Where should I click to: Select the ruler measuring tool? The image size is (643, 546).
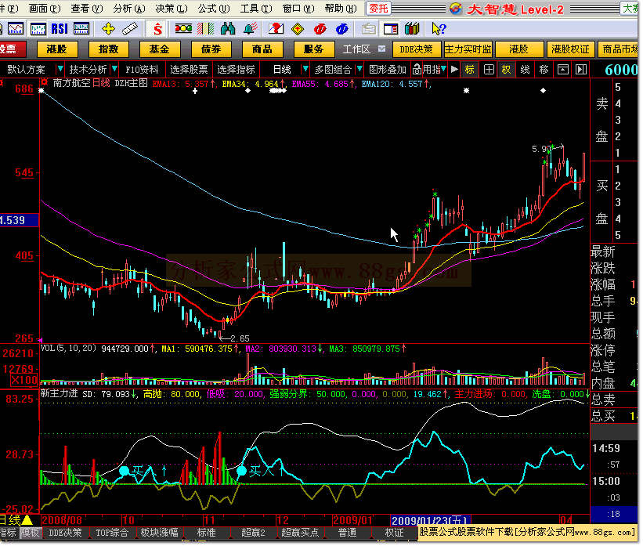coord(129,29)
